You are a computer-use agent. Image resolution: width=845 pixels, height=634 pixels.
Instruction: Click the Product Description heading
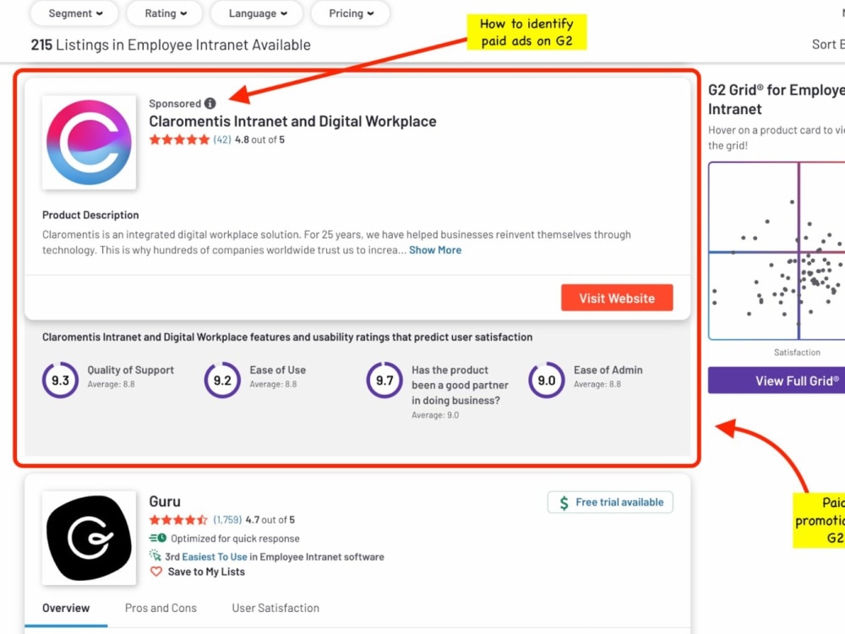(90, 215)
